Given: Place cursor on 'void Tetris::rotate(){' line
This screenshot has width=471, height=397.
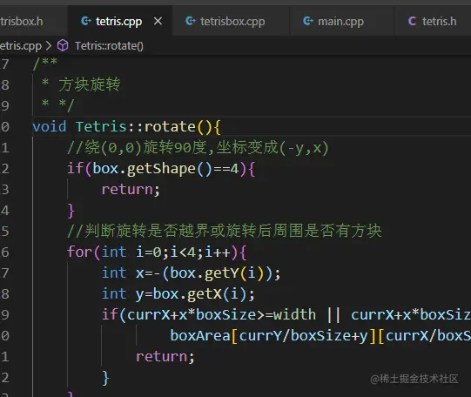Looking at the screenshot, I should 126,126.
